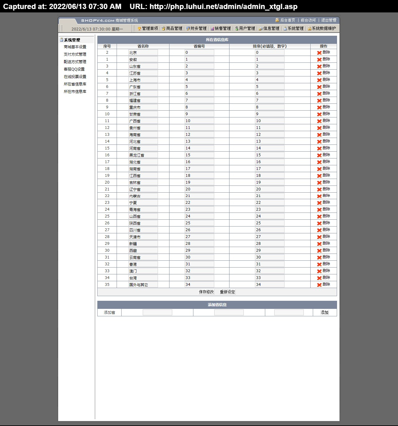Open 系统数据维护 menu
The image size is (398, 426).
(x=322, y=28)
